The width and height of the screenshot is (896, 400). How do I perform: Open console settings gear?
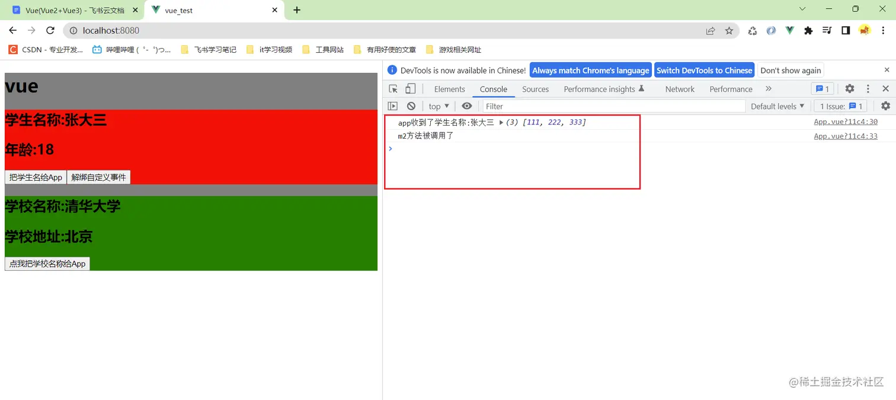[x=885, y=106]
